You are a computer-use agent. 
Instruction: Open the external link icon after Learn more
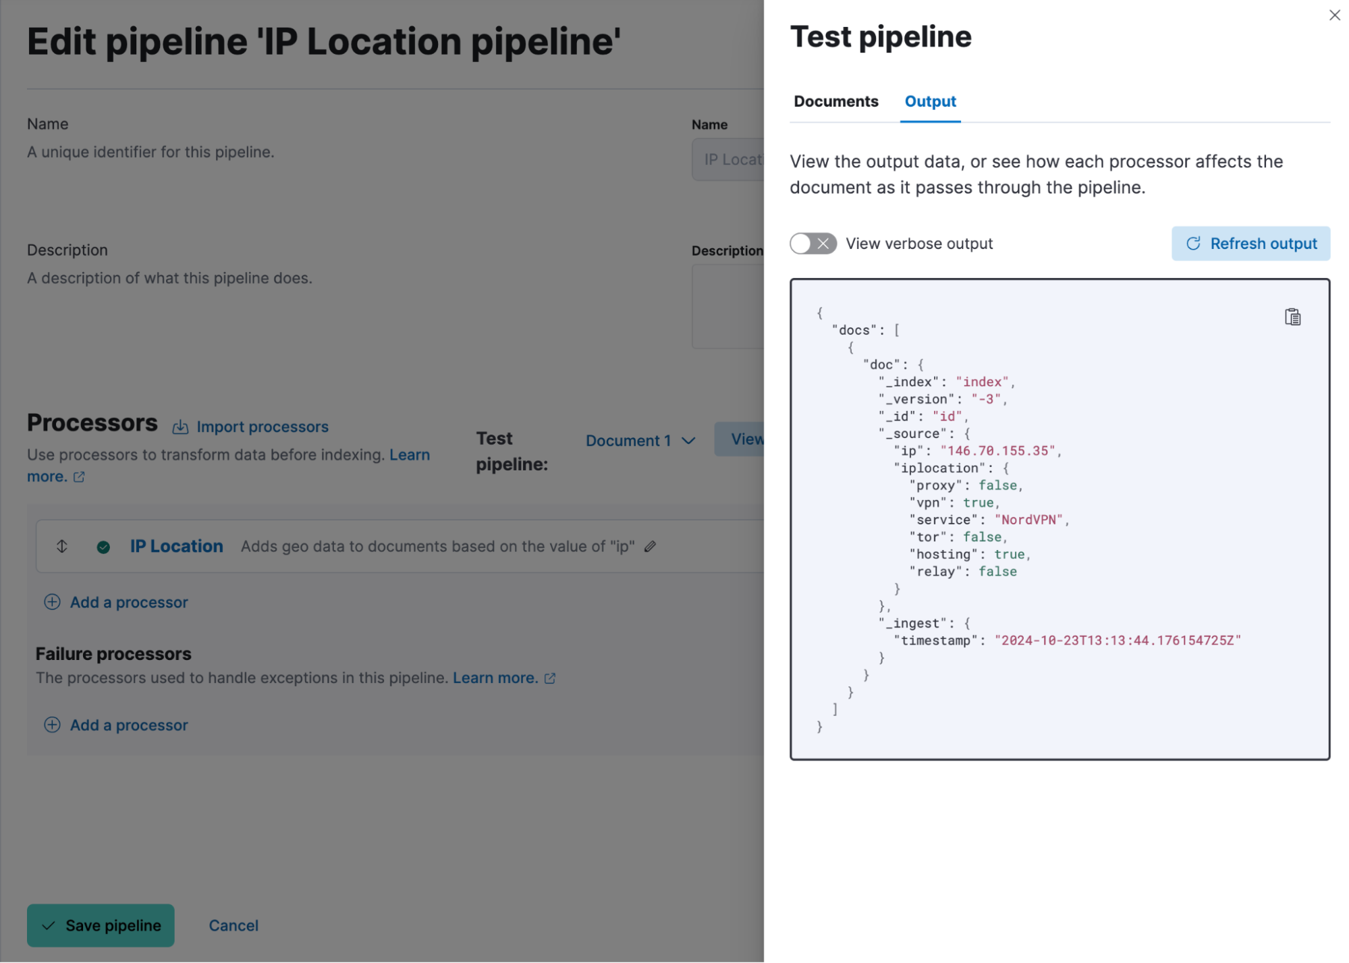(79, 476)
